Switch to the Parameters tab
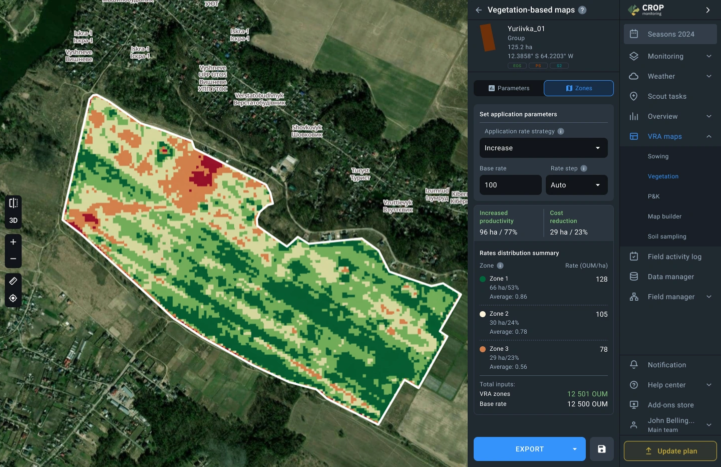Image resolution: width=721 pixels, height=467 pixels. click(x=509, y=88)
